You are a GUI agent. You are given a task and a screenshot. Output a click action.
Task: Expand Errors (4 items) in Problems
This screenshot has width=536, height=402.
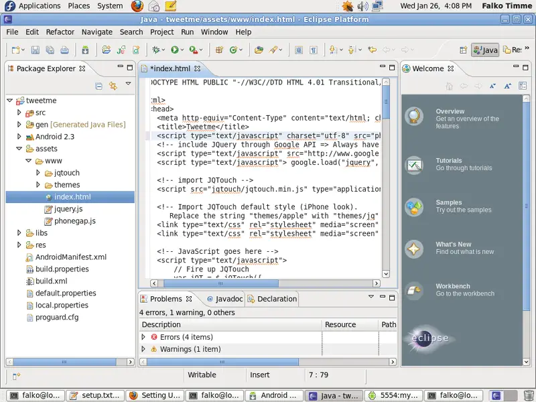[143, 337]
